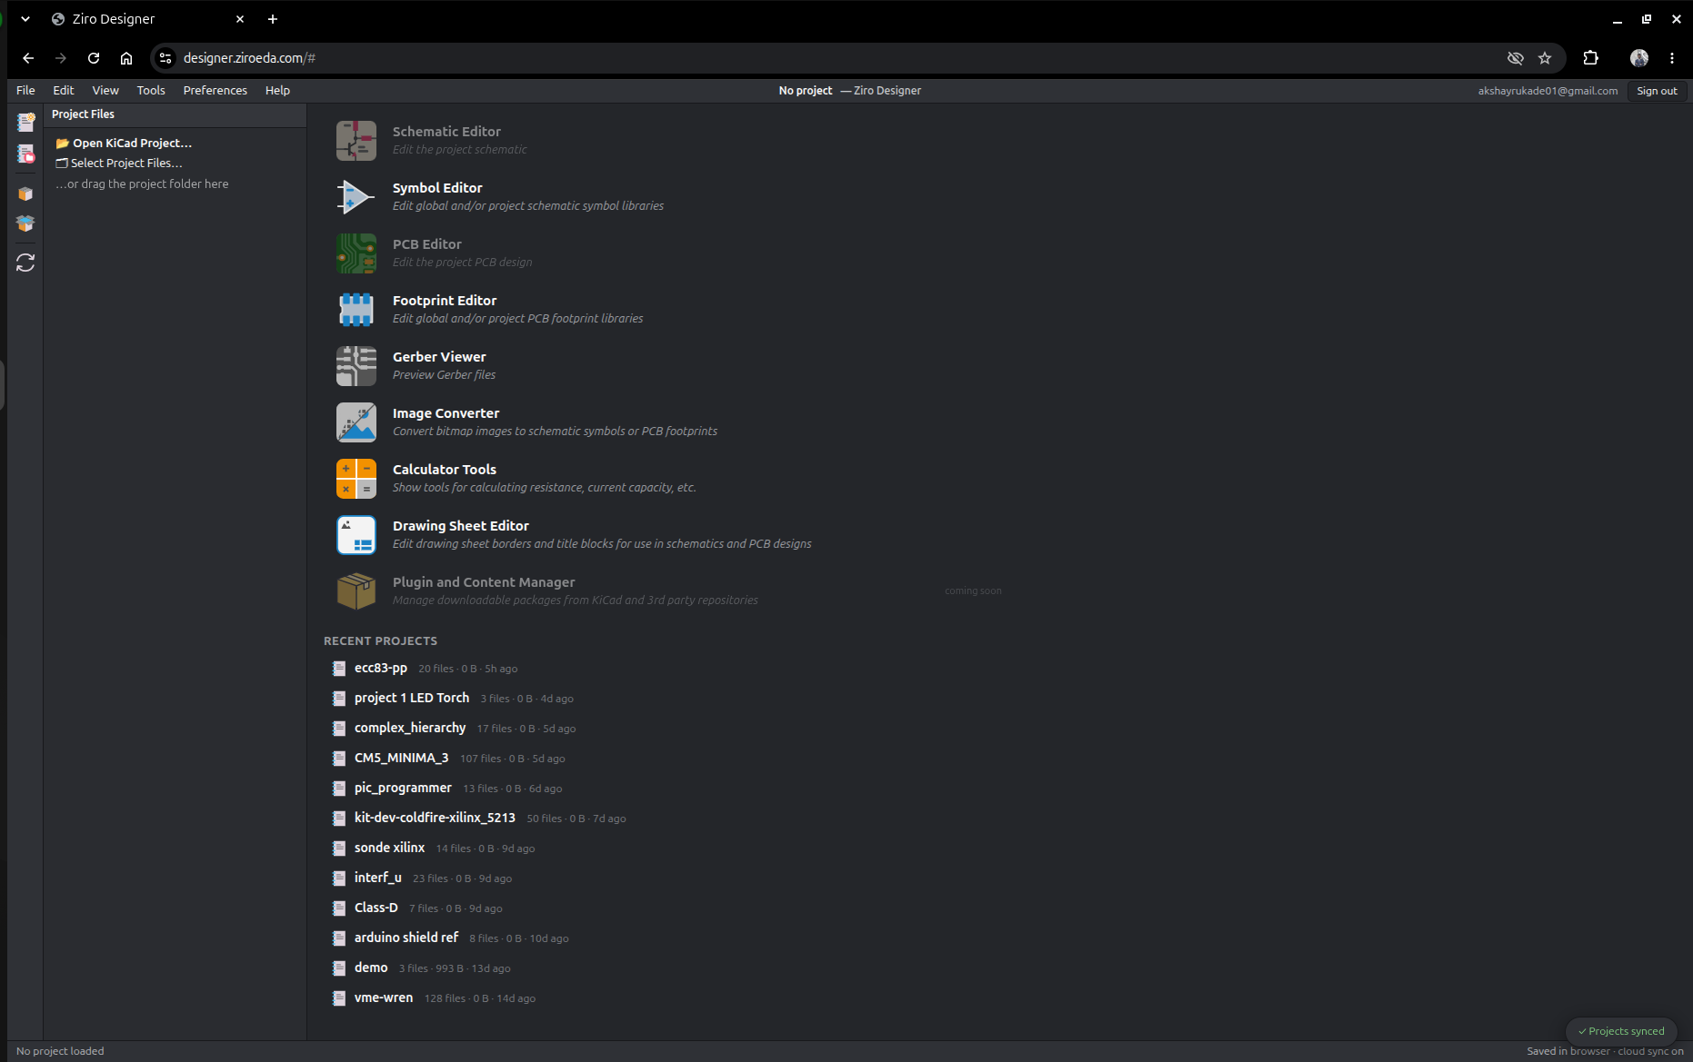The image size is (1693, 1062).
Task: Open the Preferences menu
Action: pos(215,90)
